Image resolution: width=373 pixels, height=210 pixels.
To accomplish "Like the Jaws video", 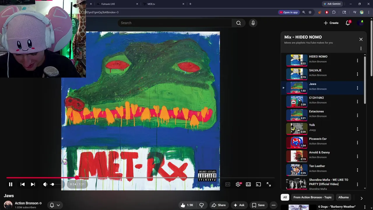I will (187, 205).
